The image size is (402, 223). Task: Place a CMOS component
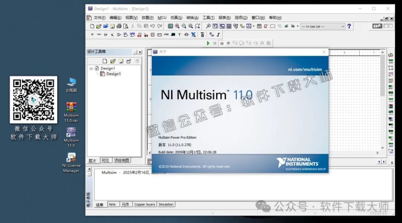pyautogui.click(x=132, y=34)
